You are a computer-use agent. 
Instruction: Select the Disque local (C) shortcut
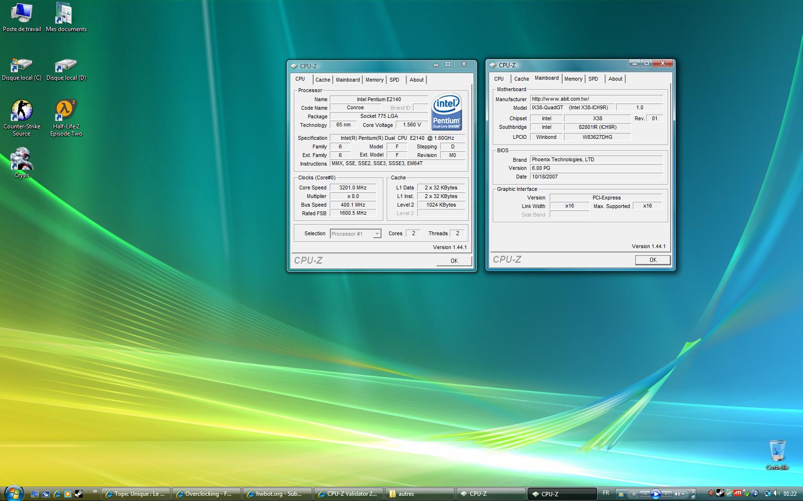point(22,69)
